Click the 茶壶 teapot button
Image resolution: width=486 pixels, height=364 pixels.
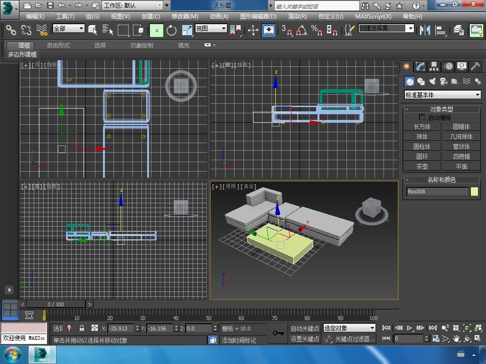(422, 166)
